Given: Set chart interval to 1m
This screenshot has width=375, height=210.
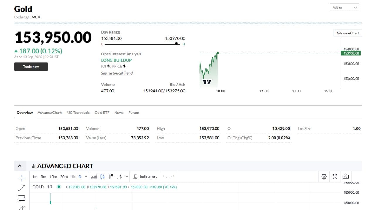Looking at the screenshot, I should [x=35, y=177].
